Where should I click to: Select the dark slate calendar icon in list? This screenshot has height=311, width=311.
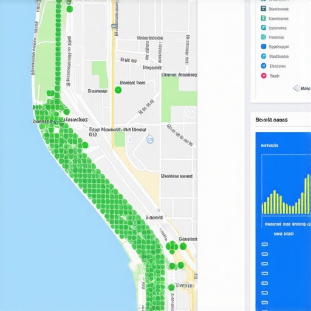(264, 9)
